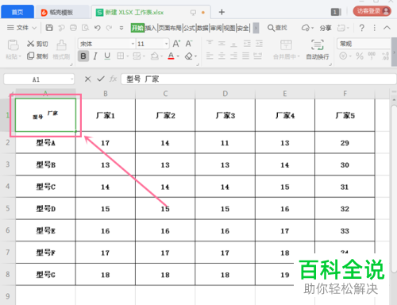Expand fill color dropdown arrow
This screenshot has height=305, width=397.
point(161,56)
